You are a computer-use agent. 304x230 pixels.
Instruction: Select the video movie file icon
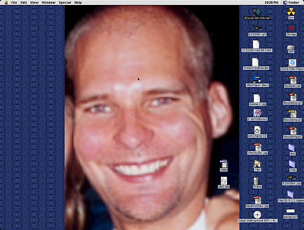pyautogui.click(x=224, y=164)
